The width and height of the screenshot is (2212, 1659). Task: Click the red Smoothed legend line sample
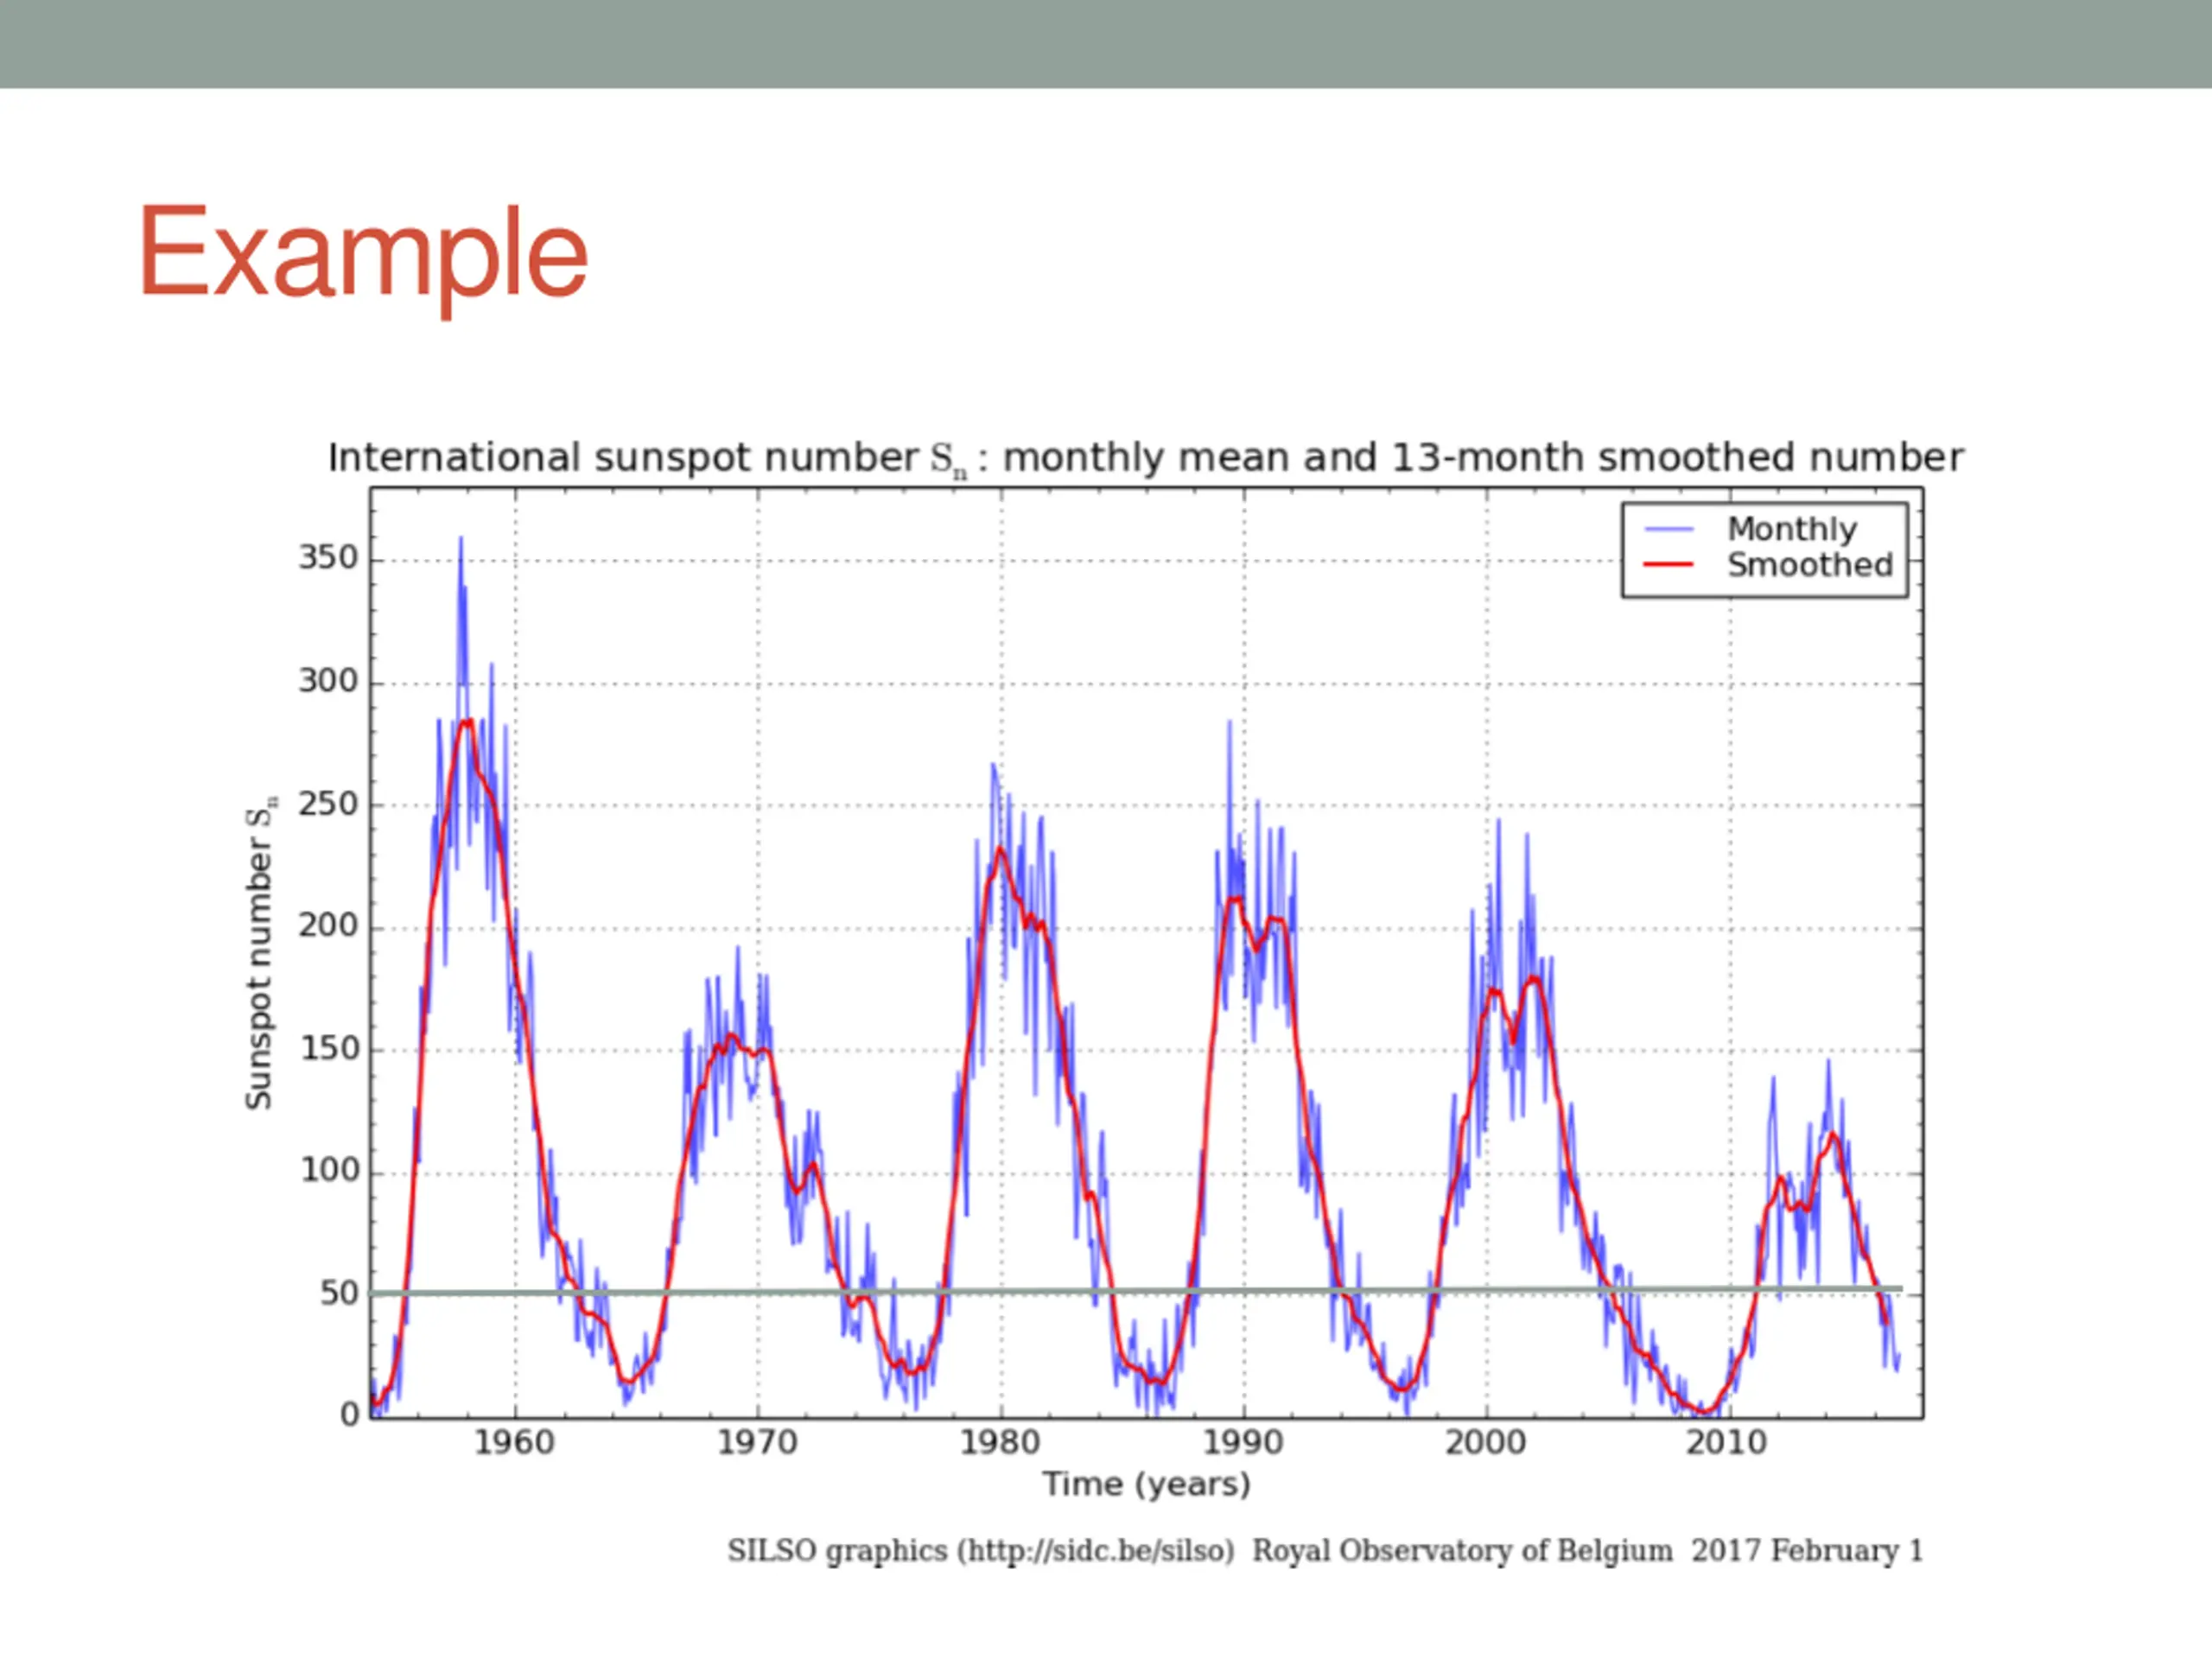point(1669,565)
